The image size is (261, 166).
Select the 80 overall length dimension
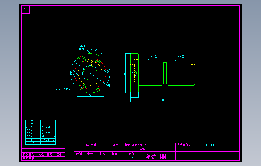(x=163, y=100)
